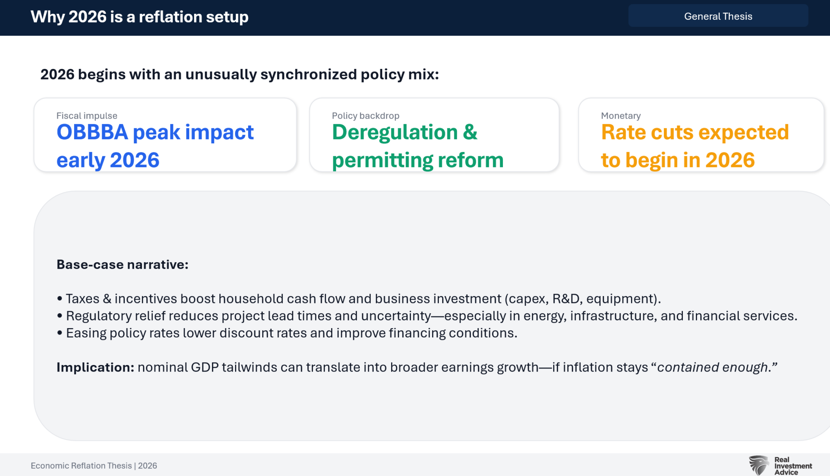Click the Economic Reflation Thesis footer text
This screenshot has width=830, height=476.
click(94, 466)
